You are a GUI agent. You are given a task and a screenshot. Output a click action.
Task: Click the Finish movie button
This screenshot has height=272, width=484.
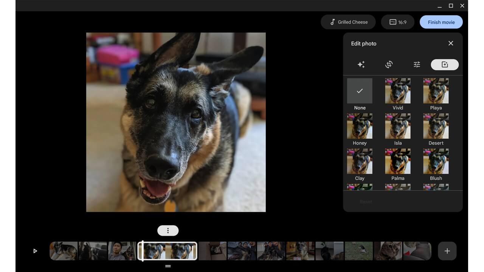[x=441, y=22]
